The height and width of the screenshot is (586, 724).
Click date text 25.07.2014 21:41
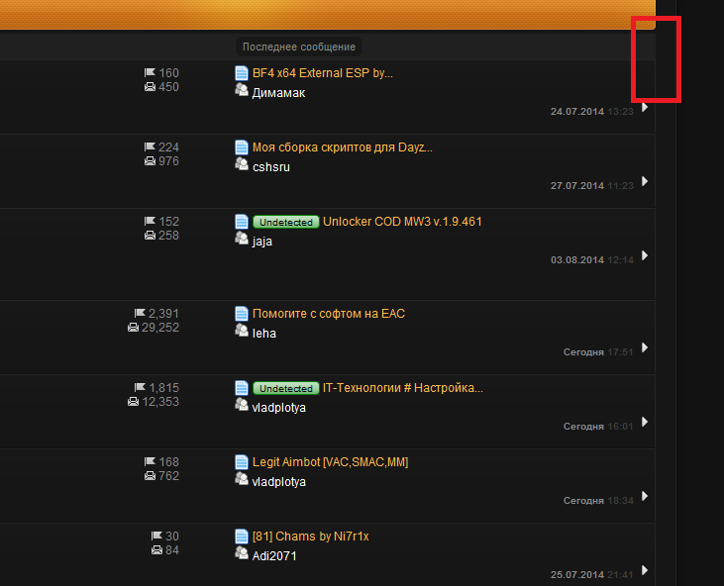592,575
